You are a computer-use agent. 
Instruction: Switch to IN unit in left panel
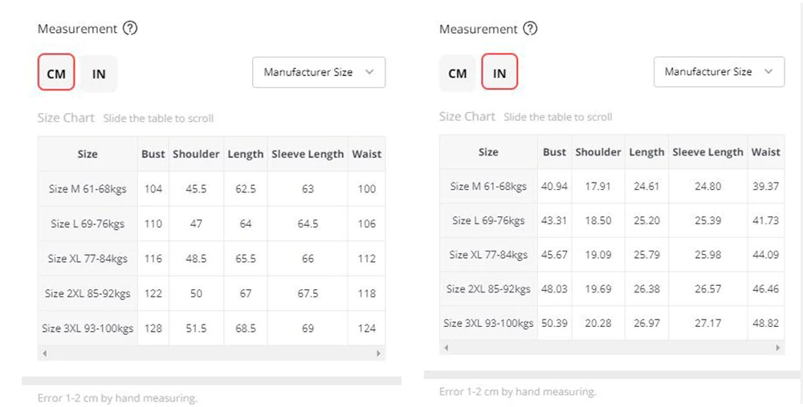tap(99, 74)
